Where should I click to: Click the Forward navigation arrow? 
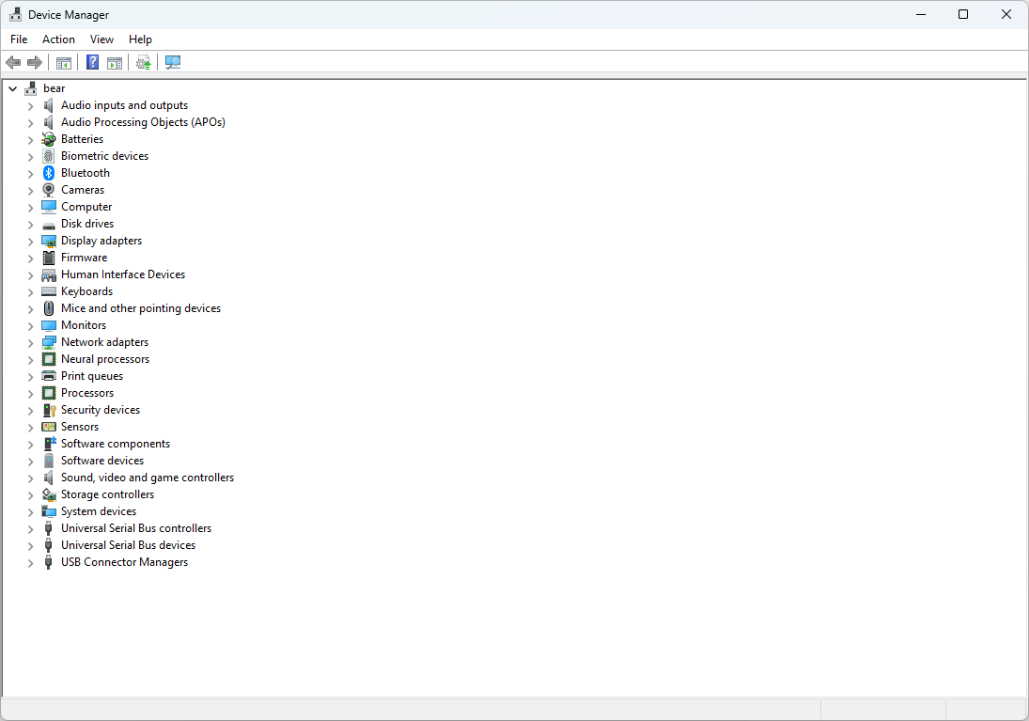click(x=35, y=62)
